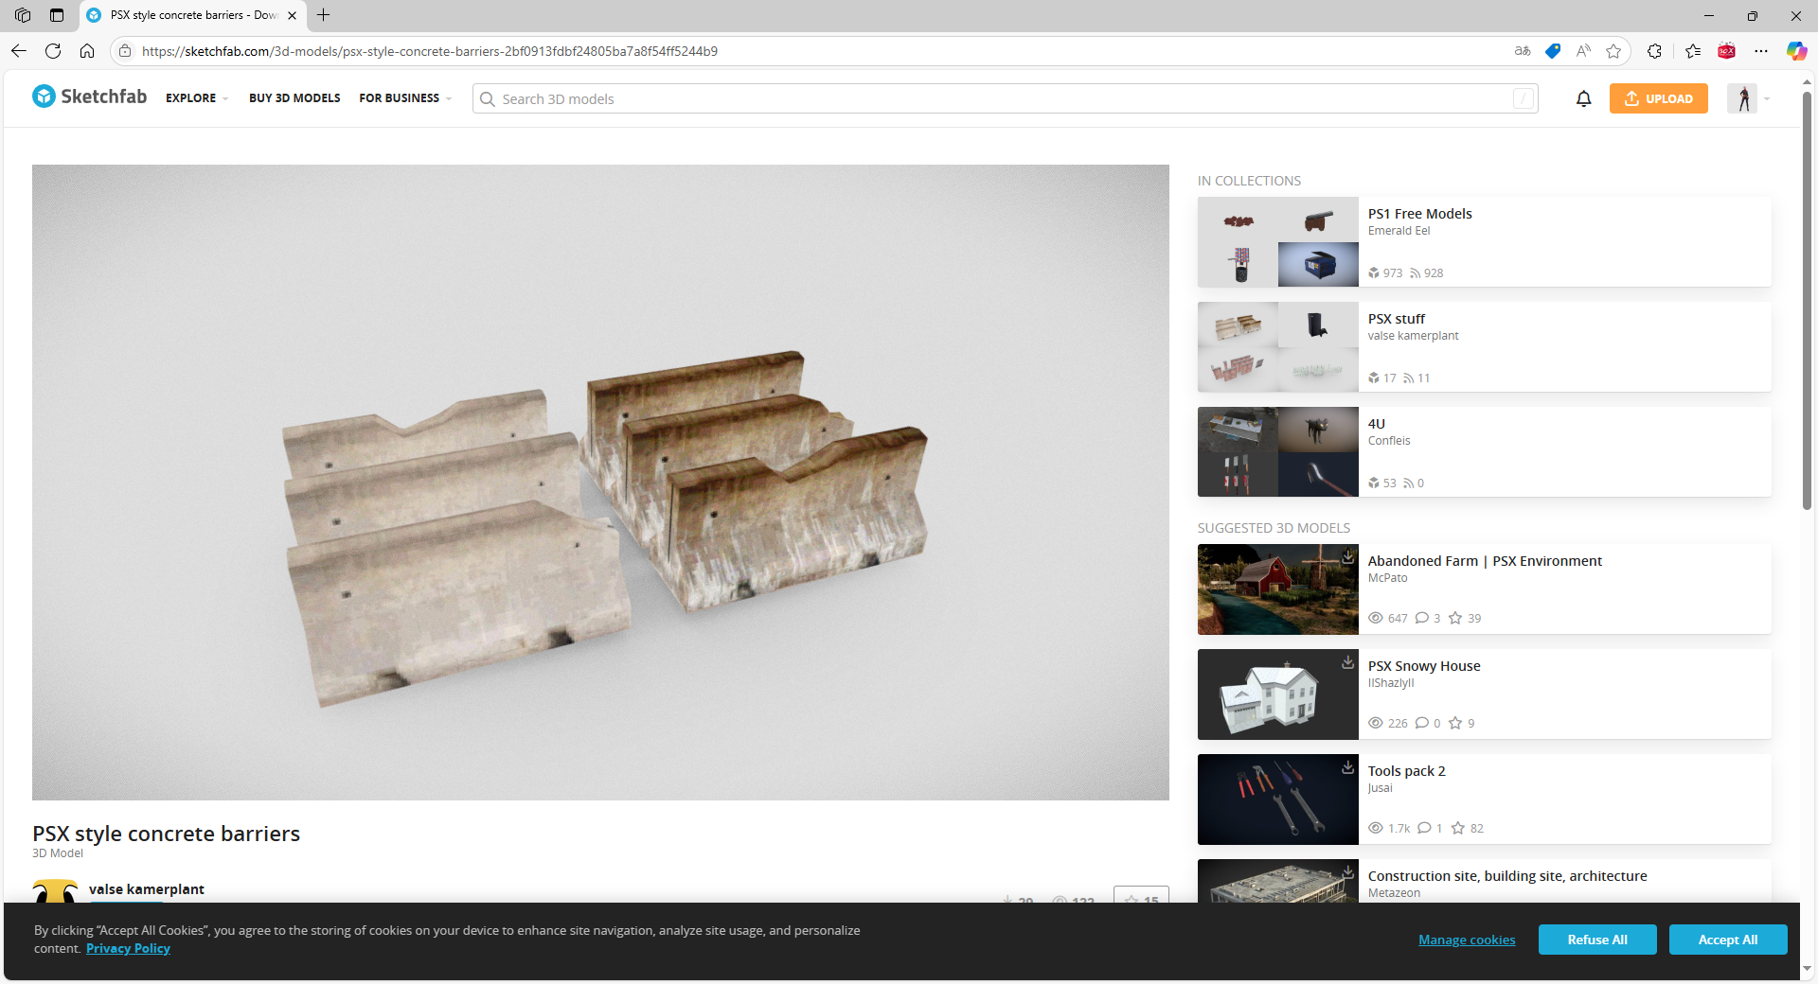
Task: Click the comment icon on Tools pack 2
Action: [1425, 828]
